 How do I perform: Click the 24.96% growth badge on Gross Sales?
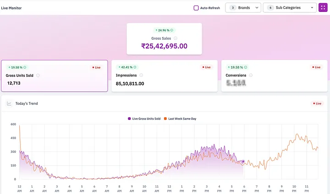pyautogui.click(x=164, y=30)
